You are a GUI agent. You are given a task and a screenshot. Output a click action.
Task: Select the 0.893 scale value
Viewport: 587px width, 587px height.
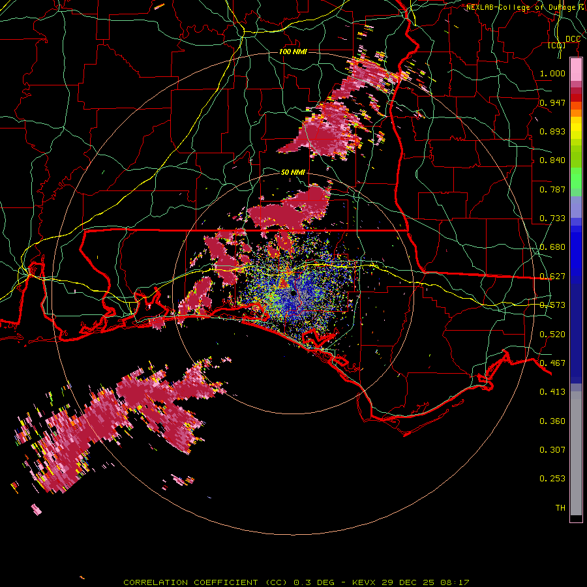[552, 131]
